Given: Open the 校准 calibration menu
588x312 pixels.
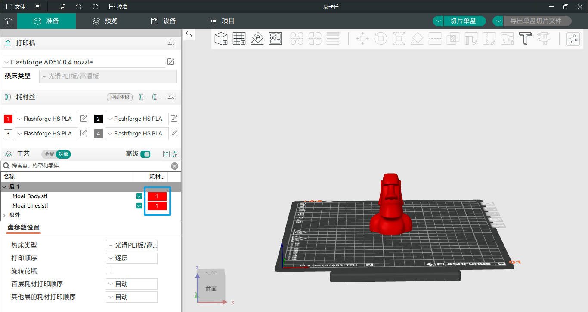Looking at the screenshot, I should [x=118, y=7].
